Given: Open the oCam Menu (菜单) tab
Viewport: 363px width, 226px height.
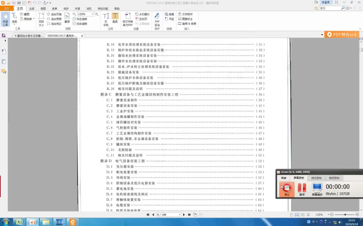Looking at the screenshot, I should (x=284, y=178).
